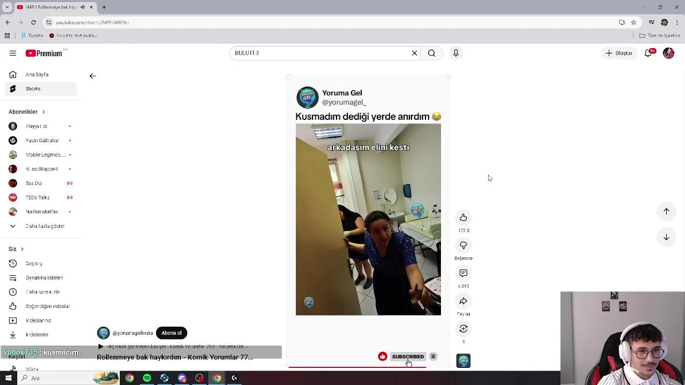Open the BloodRapperI subscription channel
Screen dimensions: 685x385
click(x=41, y=169)
